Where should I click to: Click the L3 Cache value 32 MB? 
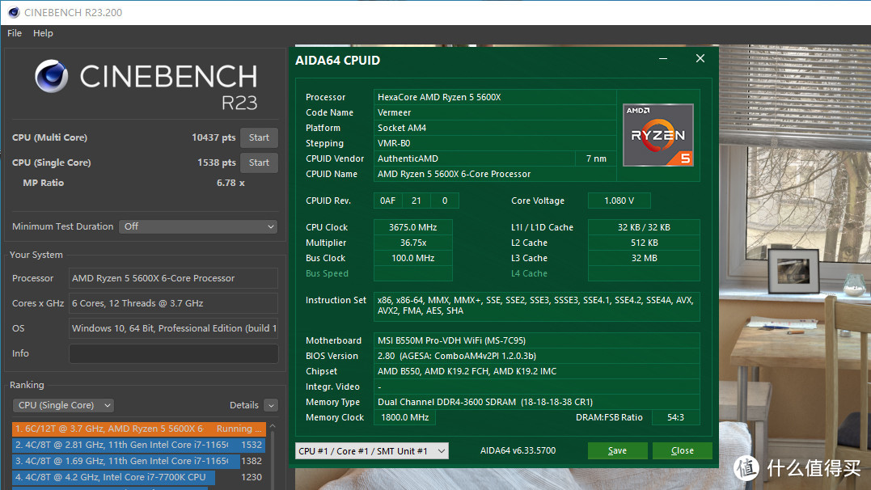(x=644, y=258)
